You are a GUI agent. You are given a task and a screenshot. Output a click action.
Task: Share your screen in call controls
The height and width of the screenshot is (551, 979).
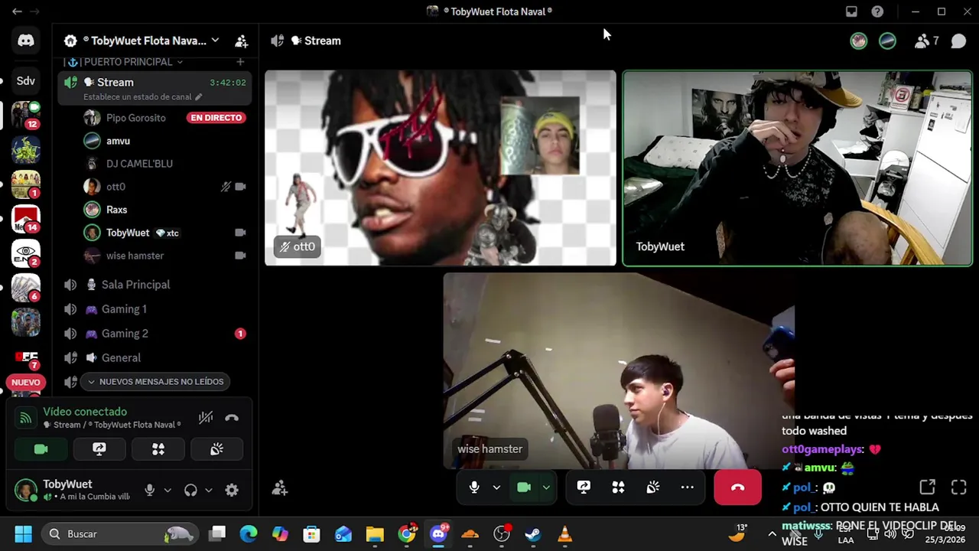coord(584,487)
